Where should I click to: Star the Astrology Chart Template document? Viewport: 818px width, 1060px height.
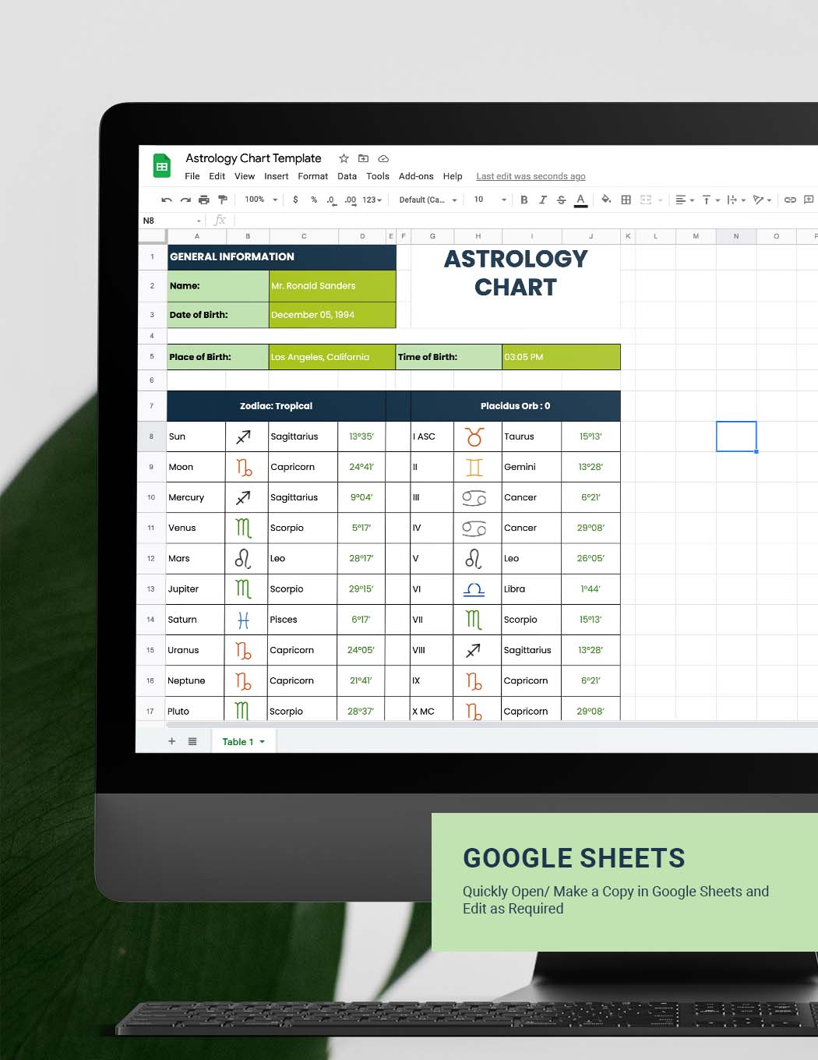tap(344, 158)
